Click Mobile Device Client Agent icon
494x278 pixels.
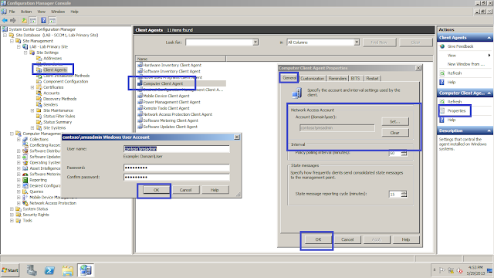pos(140,96)
